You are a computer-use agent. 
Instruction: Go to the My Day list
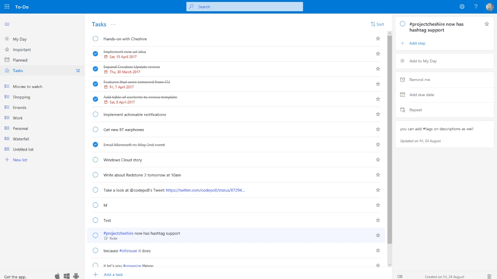pyautogui.click(x=20, y=39)
